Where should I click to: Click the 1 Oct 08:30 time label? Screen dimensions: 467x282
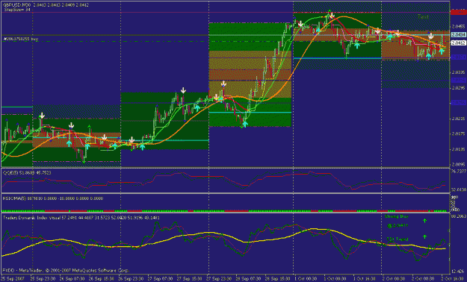click(335, 279)
